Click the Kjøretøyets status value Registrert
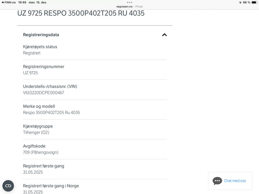The image size is (259, 194). click(x=32, y=53)
